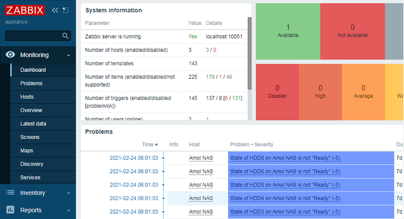404x219 pixels.
Task: Click the Monitoring eye icon
Action: click(x=11, y=55)
